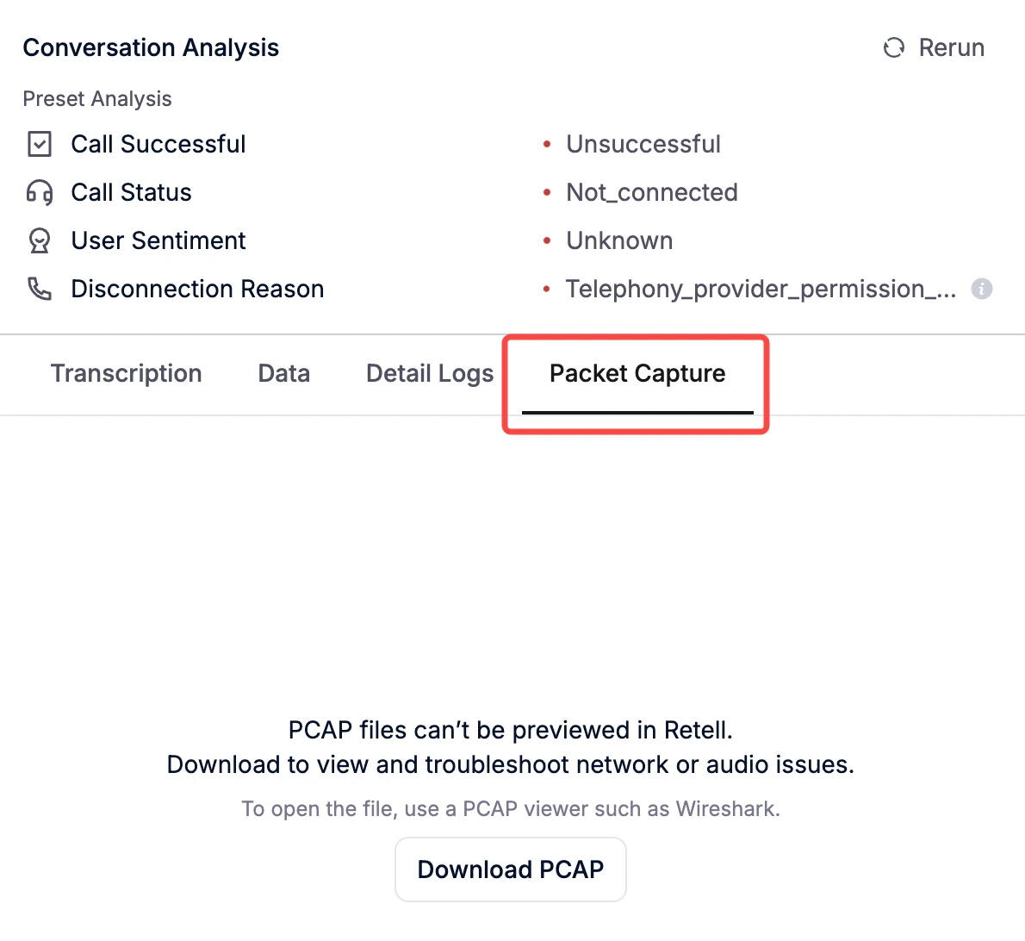Open the info icon beside Telephony_provider_permission
The image size is (1025, 941).
coord(981,289)
